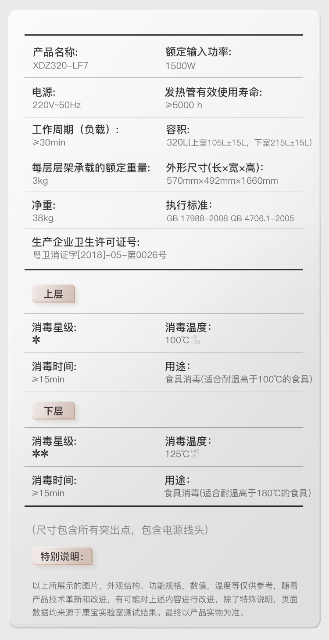Click model number XDZ320-LF7
Screen dimensions: 329x640
pyautogui.click(x=57, y=66)
